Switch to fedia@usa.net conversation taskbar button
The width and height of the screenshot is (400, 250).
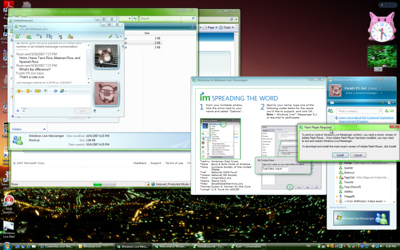coord(208,246)
